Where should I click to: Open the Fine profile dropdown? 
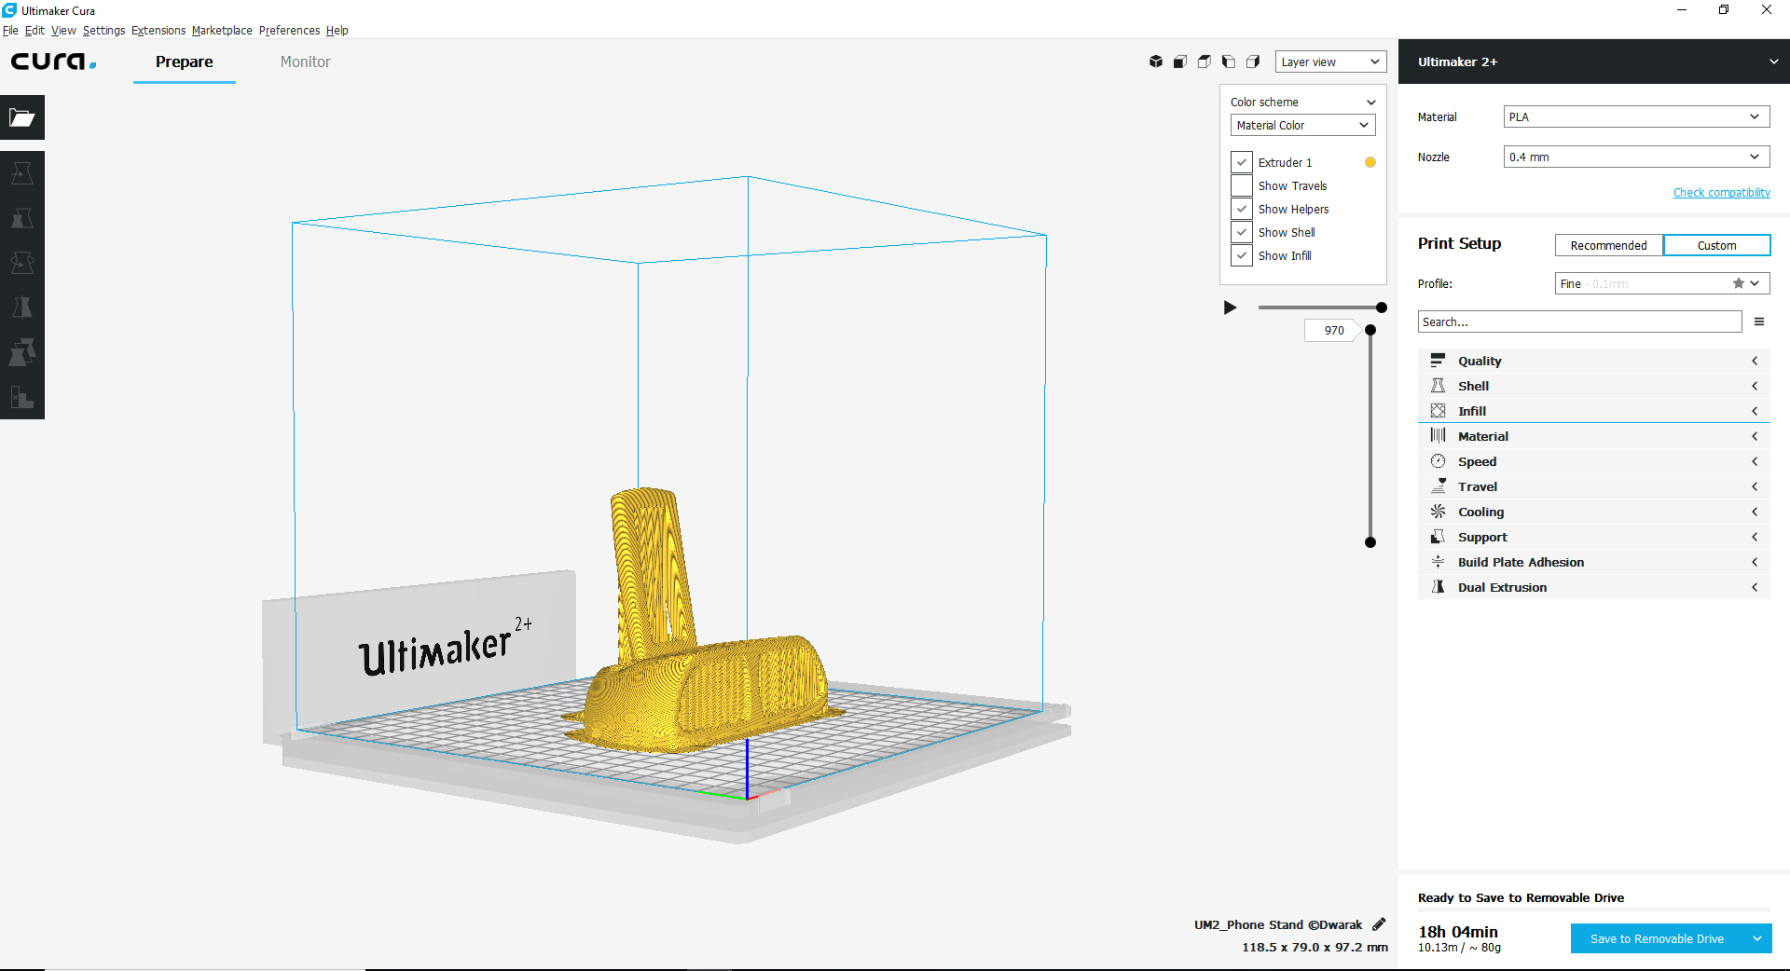[1662, 283]
